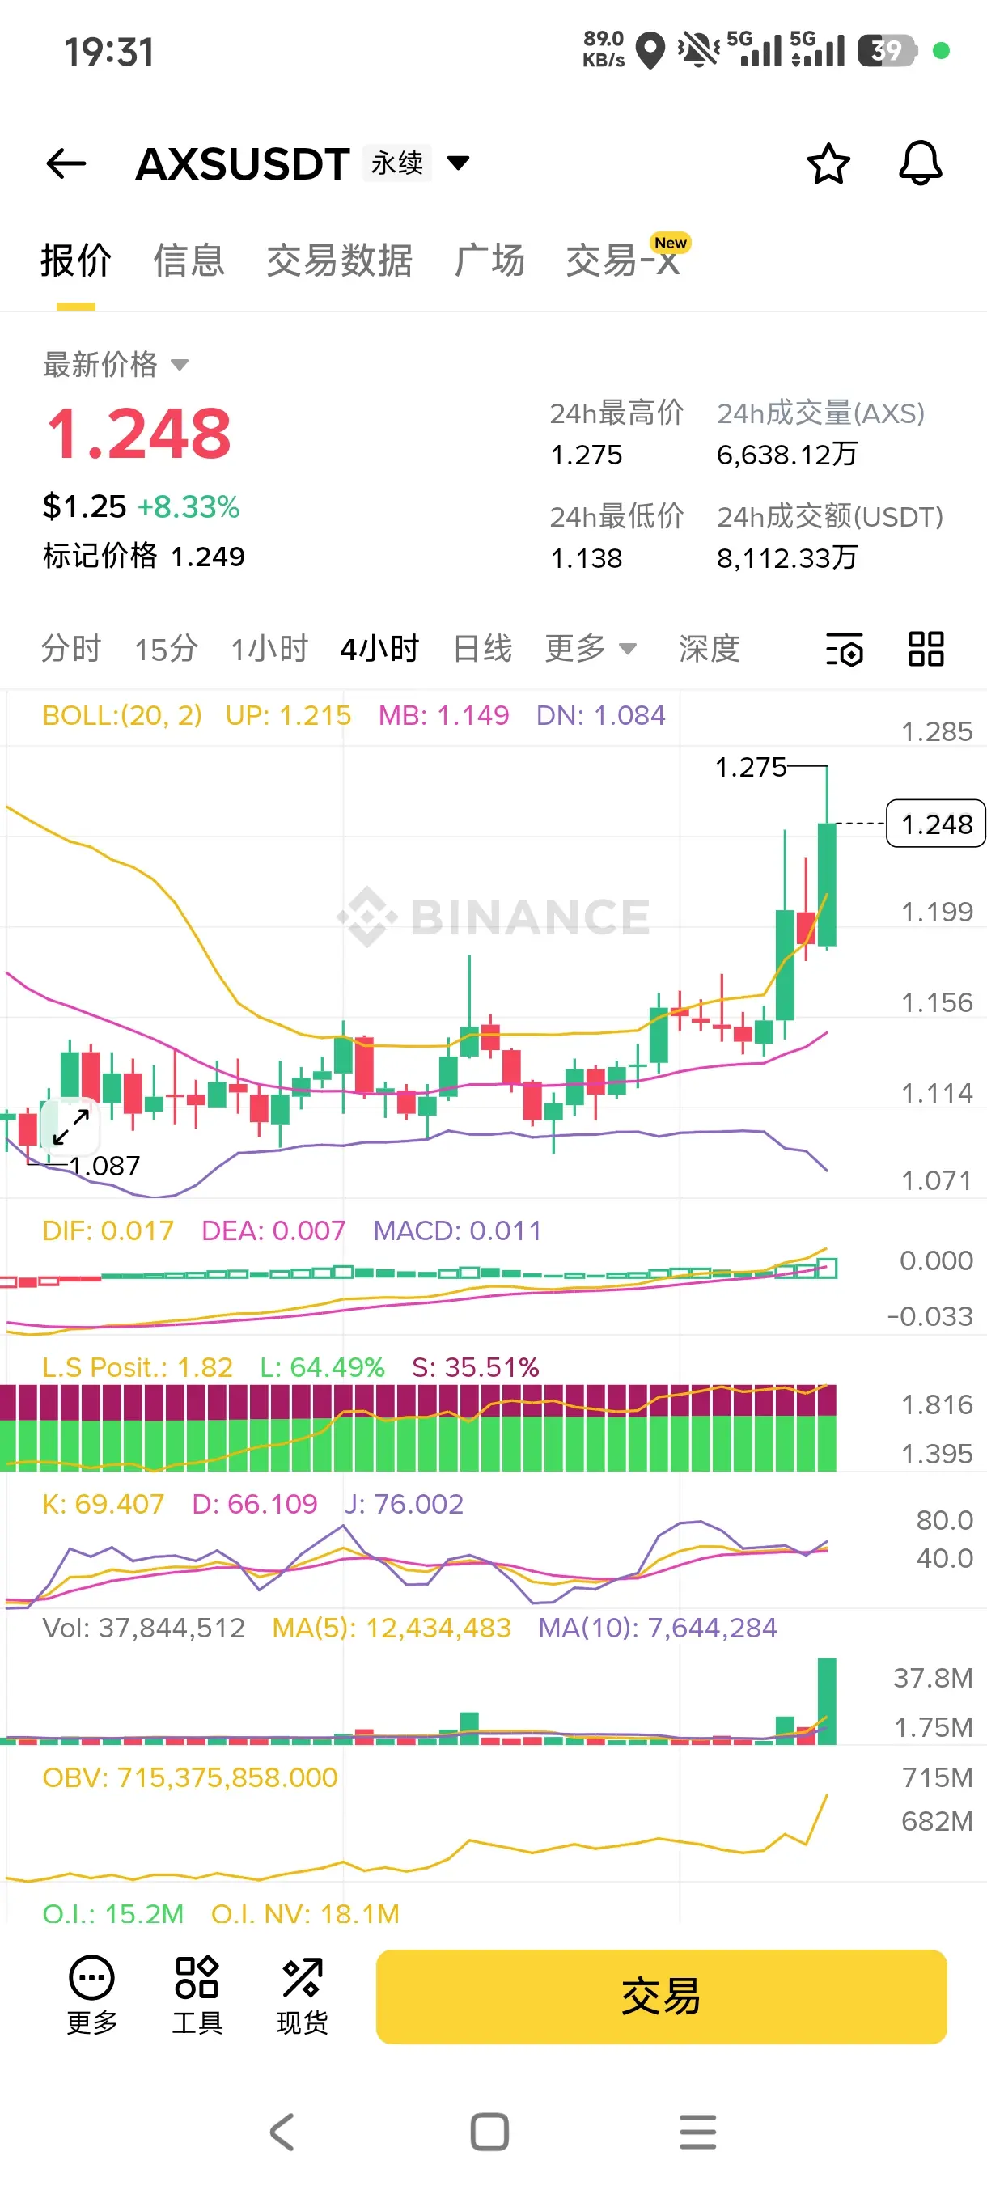Select 分时 chart interval
The width and height of the screenshot is (987, 2194).
point(70,649)
